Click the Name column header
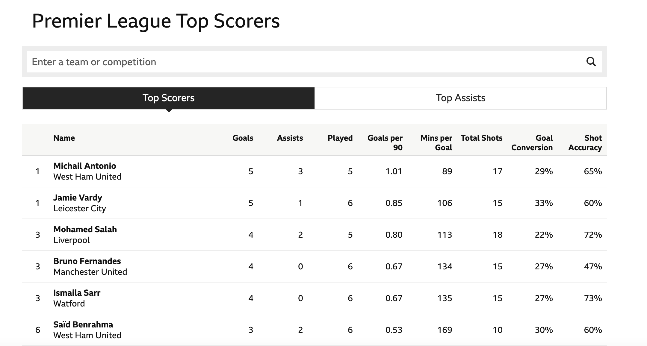The width and height of the screenshot is (647, 346). click(64, 138)
